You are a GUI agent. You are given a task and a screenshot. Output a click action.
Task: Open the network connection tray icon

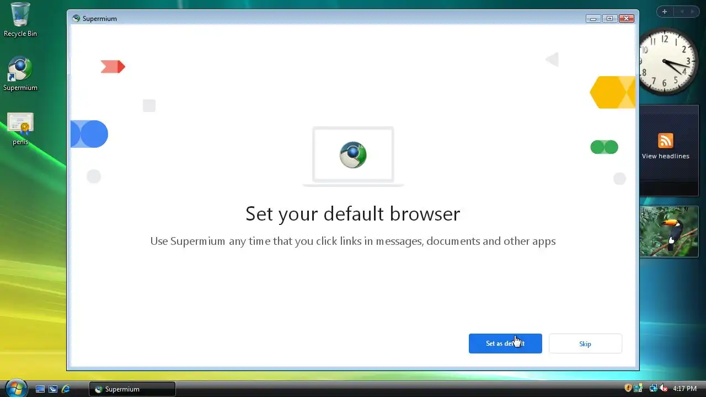point(653,388)
